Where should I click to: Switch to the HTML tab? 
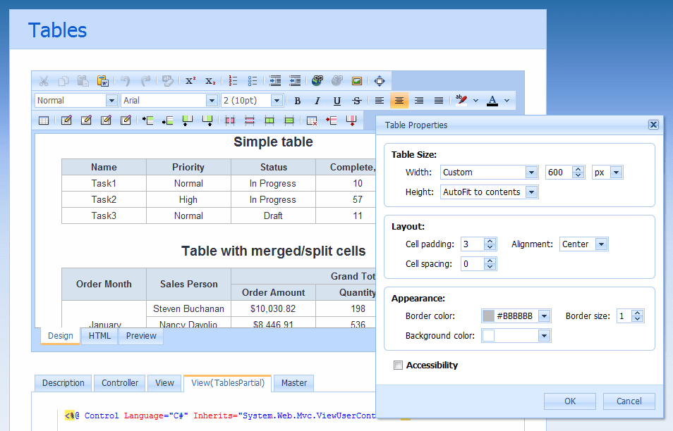click(x=99, y=336)
